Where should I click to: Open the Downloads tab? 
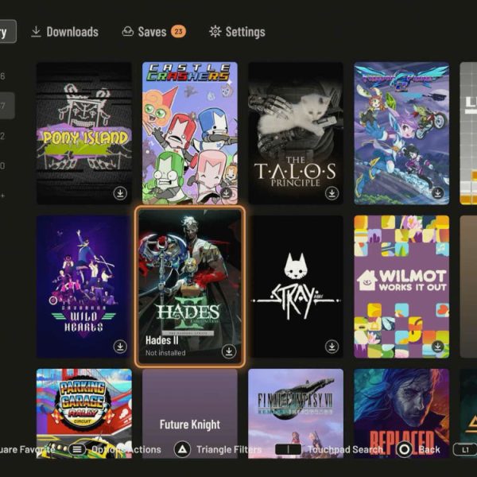[x=64, y=32]
